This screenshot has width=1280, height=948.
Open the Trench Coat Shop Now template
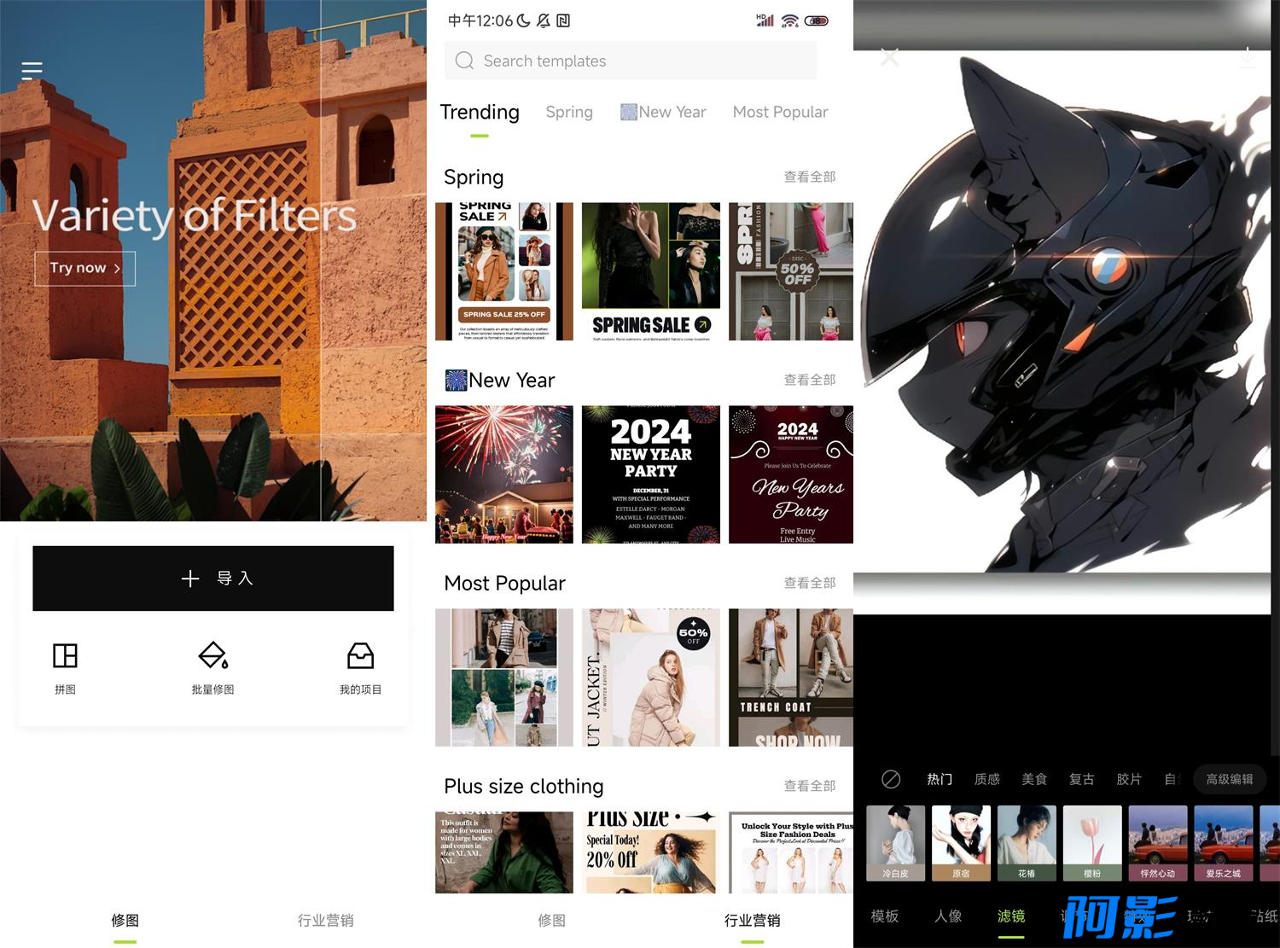(791, 678)
